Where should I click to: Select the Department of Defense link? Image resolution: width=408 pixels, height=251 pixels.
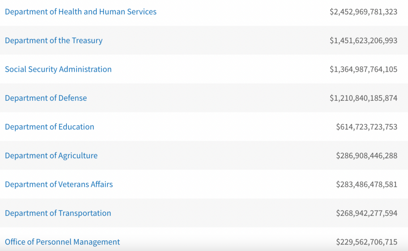coord(46,98)
